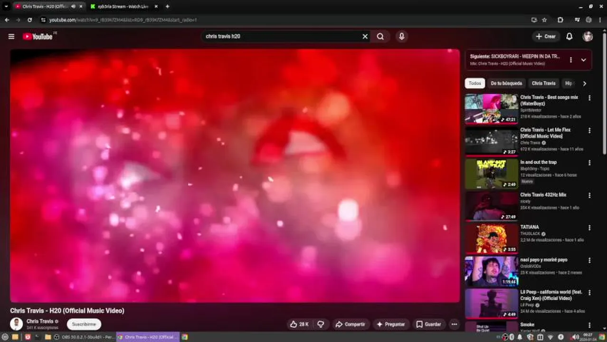Show more filter chips with right arrow
The height and width of the screenshot is (342, 607).
pos(584,84)
